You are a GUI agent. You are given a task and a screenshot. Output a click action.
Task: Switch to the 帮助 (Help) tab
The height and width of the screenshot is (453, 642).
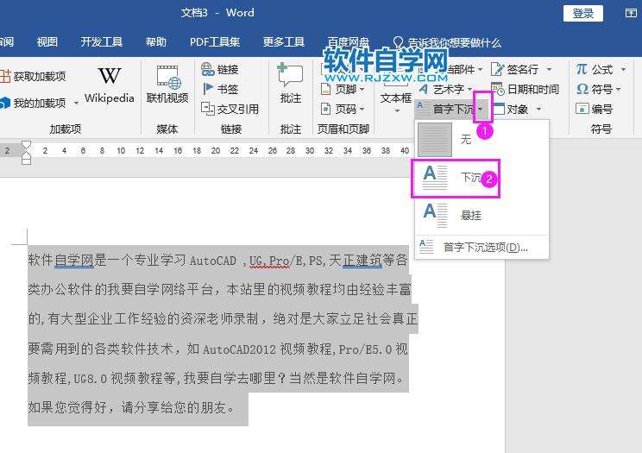coord(156,41)
